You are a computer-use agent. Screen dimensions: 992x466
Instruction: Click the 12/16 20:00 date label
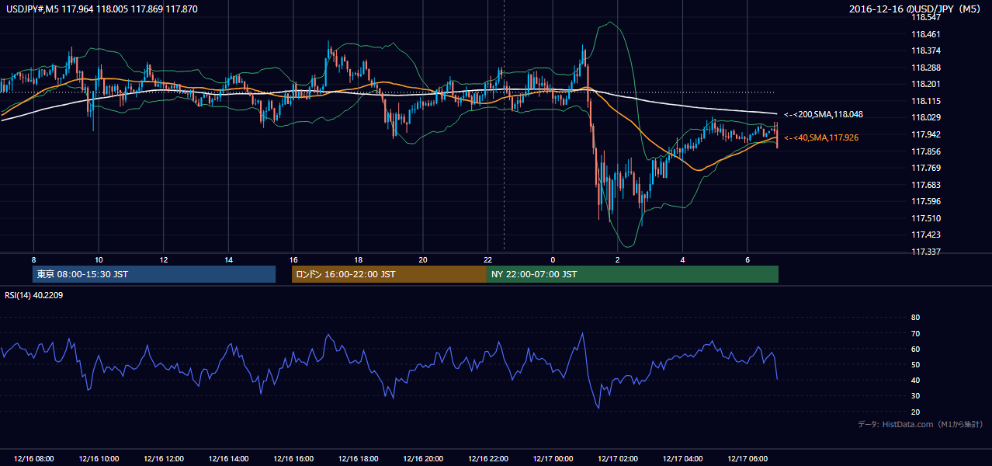[x=423, y=459]
